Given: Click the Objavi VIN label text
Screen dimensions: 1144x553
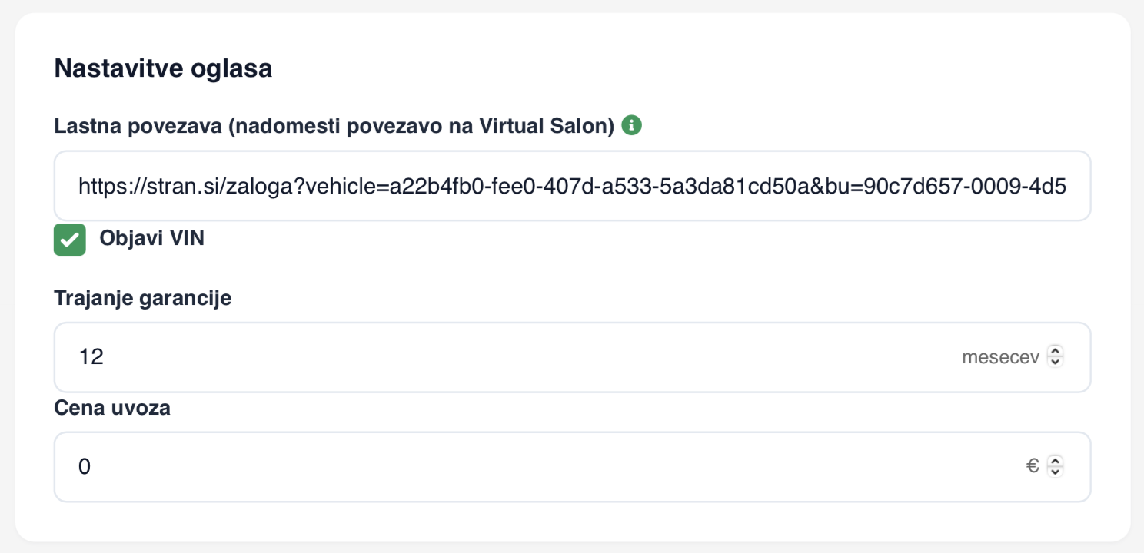Looking at the screenshot, I should (152, 238).
